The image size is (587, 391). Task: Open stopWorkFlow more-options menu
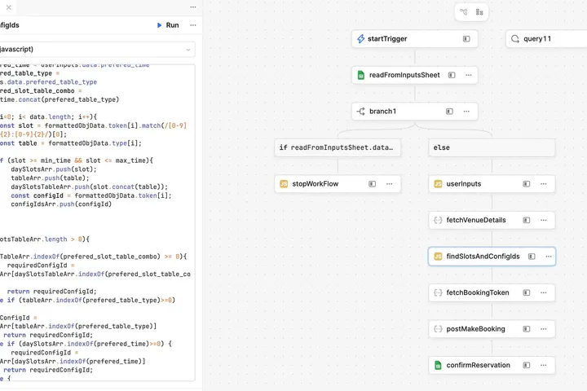389,184
